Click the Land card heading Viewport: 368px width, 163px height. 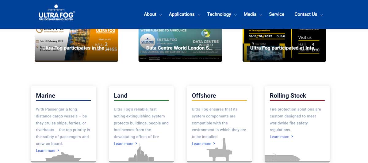pyautogui.click(x=121, y=95)
